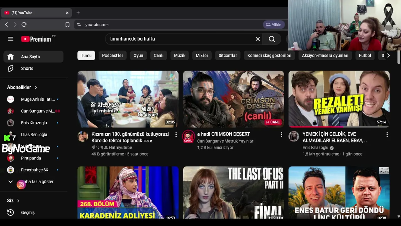Open the hamburger guide menu
The height and width of the screenshot is (226, 401).
click(x=11, y=39)
